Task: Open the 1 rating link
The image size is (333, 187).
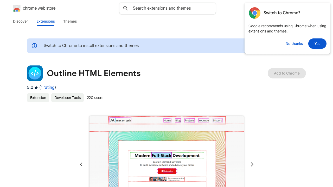Action: click(48, 88)
